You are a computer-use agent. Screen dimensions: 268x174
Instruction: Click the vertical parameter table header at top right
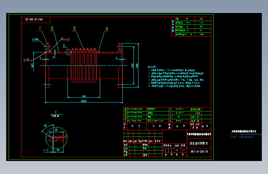(x=173, y=26)
